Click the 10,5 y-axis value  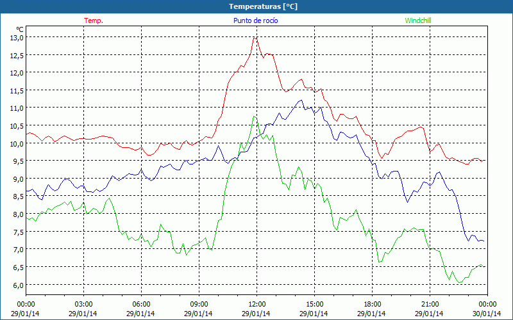17,125
